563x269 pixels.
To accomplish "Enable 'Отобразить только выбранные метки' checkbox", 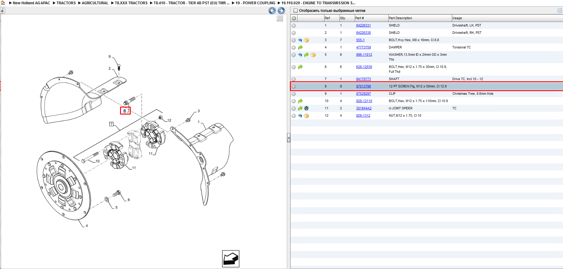I will click(x=295, y=11).
